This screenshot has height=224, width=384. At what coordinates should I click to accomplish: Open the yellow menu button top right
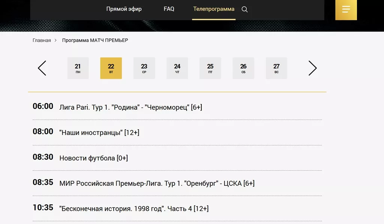point(345,10)
